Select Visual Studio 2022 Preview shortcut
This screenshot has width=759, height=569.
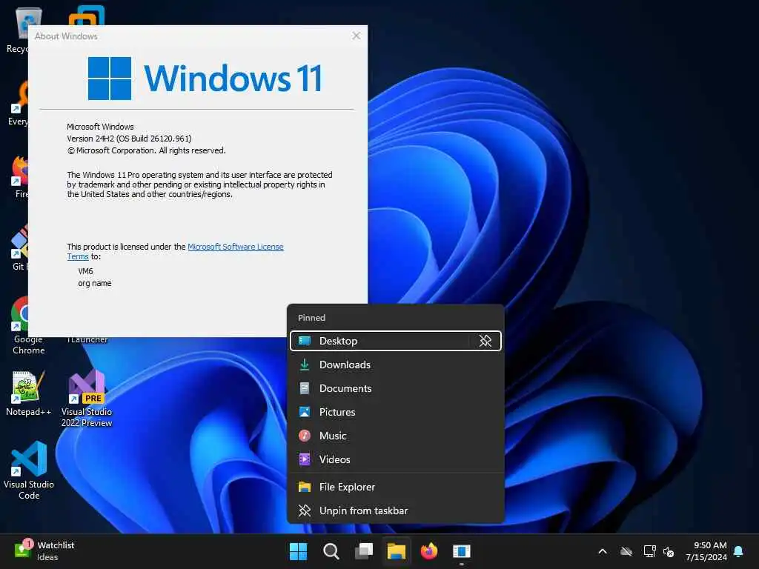[x=87, y=399]
